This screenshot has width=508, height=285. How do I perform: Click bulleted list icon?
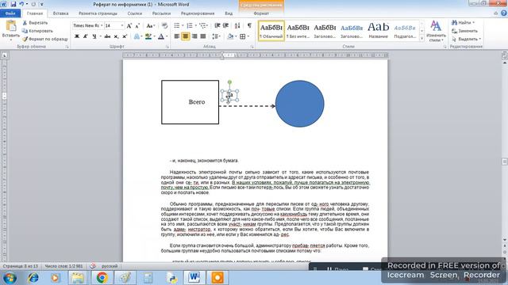click(x=177, y=25)
